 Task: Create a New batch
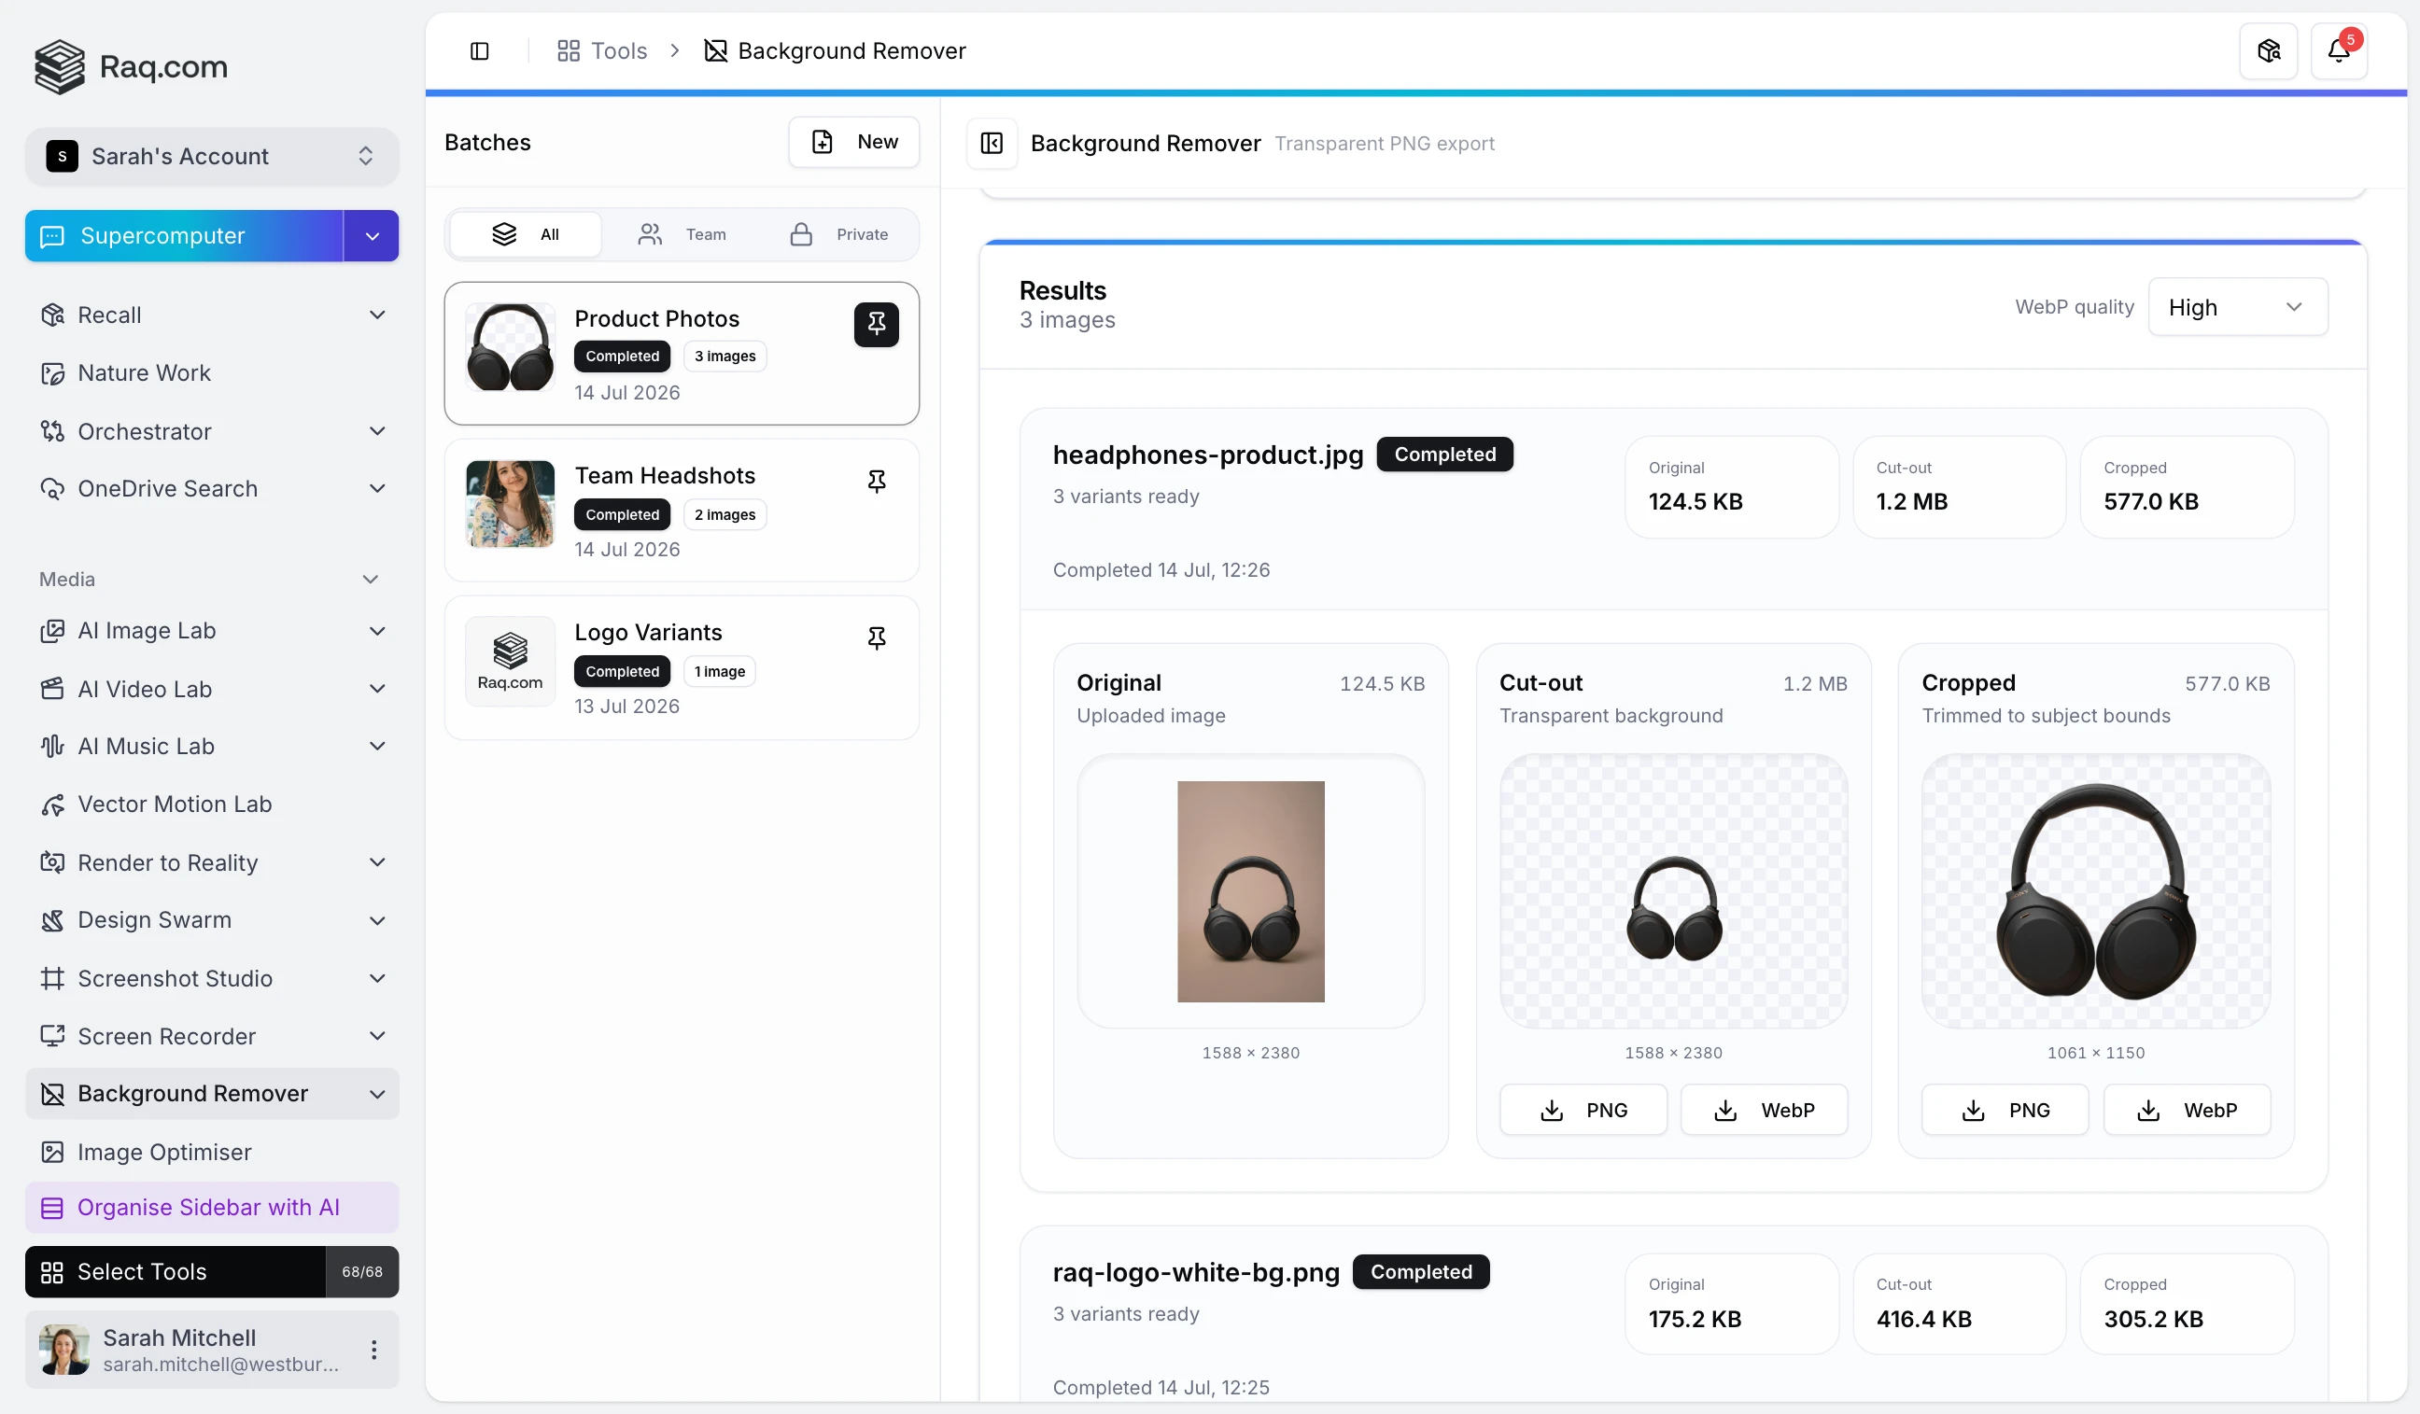coord(852,142)
